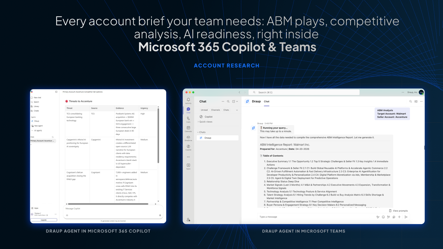
Task: Open the emoji picker in Teams compose box
Action: [x=383, y=217]
